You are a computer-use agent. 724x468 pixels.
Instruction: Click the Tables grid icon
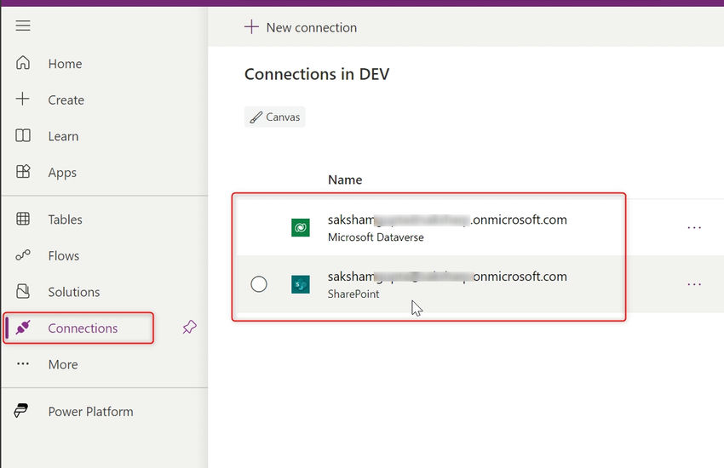click(x=23, y=219)
